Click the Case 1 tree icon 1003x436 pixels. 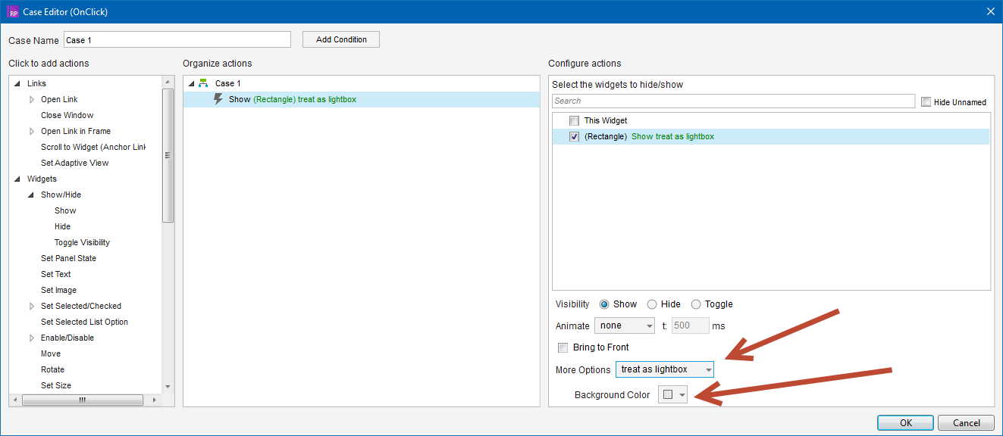point(203,83)
